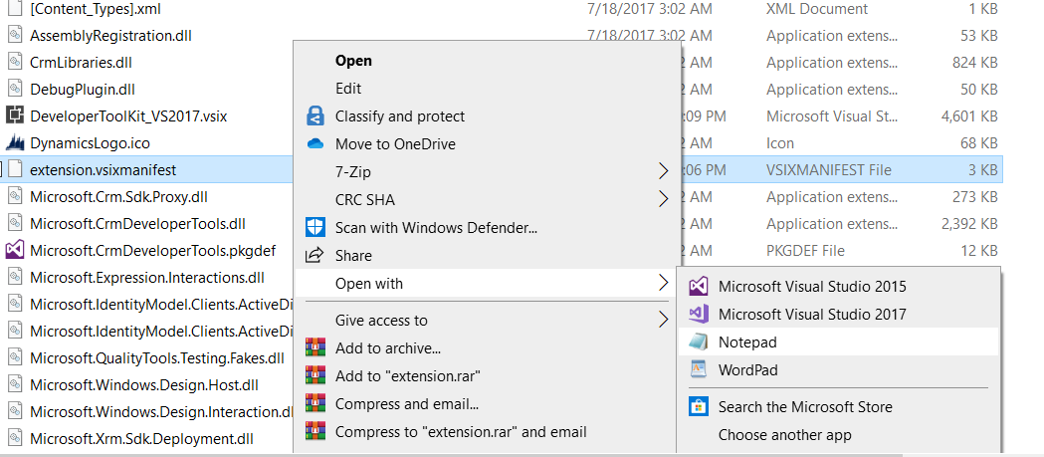Click the Microsoft Store bag icon
The width and height of the screenshot is (1044, 457).
pyautogui.click(x=700, y=406)
